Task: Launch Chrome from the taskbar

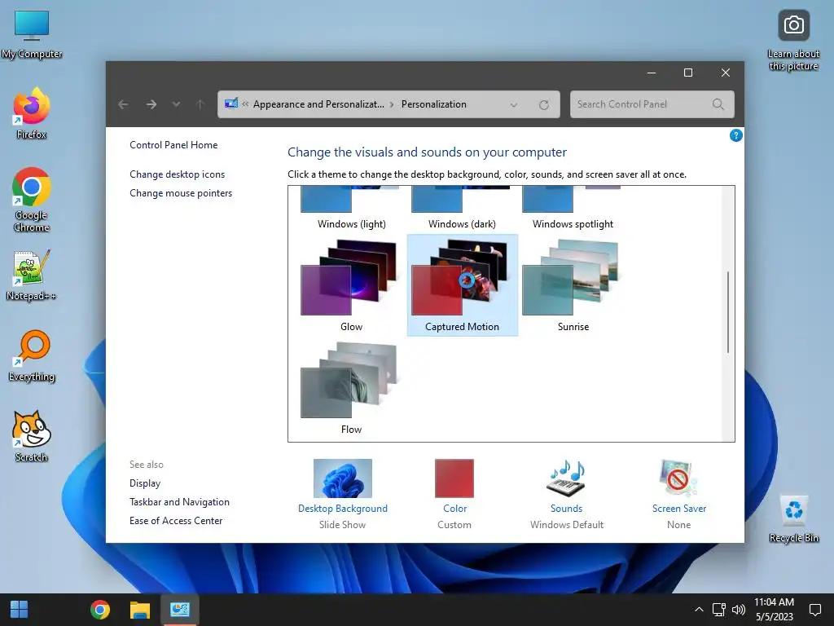Action: (100, 610)
